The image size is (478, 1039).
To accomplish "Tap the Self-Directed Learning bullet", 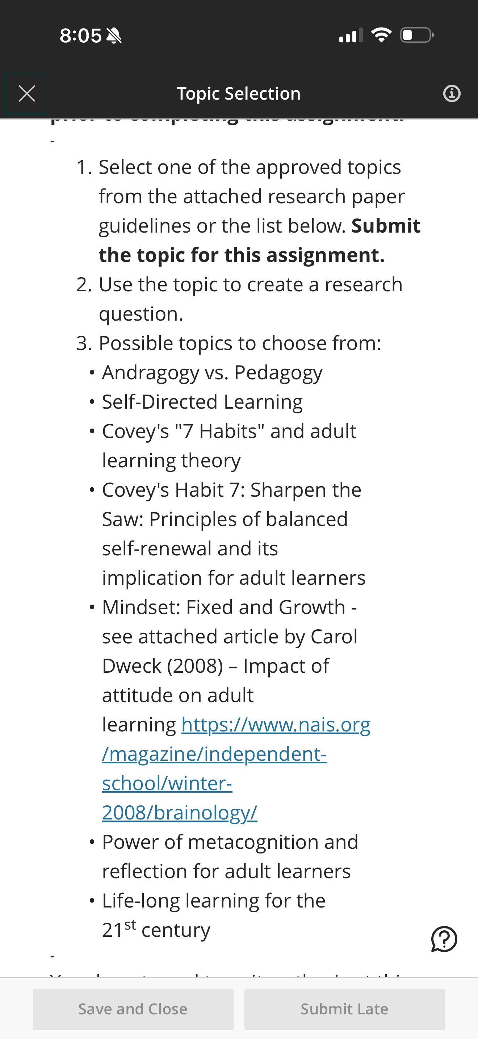I will [202, 402].
